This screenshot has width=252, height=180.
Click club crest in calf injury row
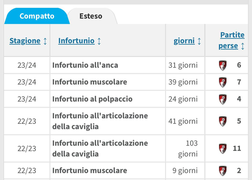tap(223, 99)
